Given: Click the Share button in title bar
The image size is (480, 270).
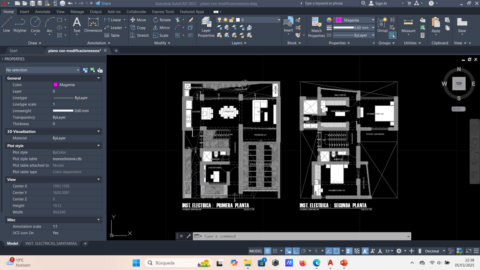Looking at the screenshot, I should point(103,3).
